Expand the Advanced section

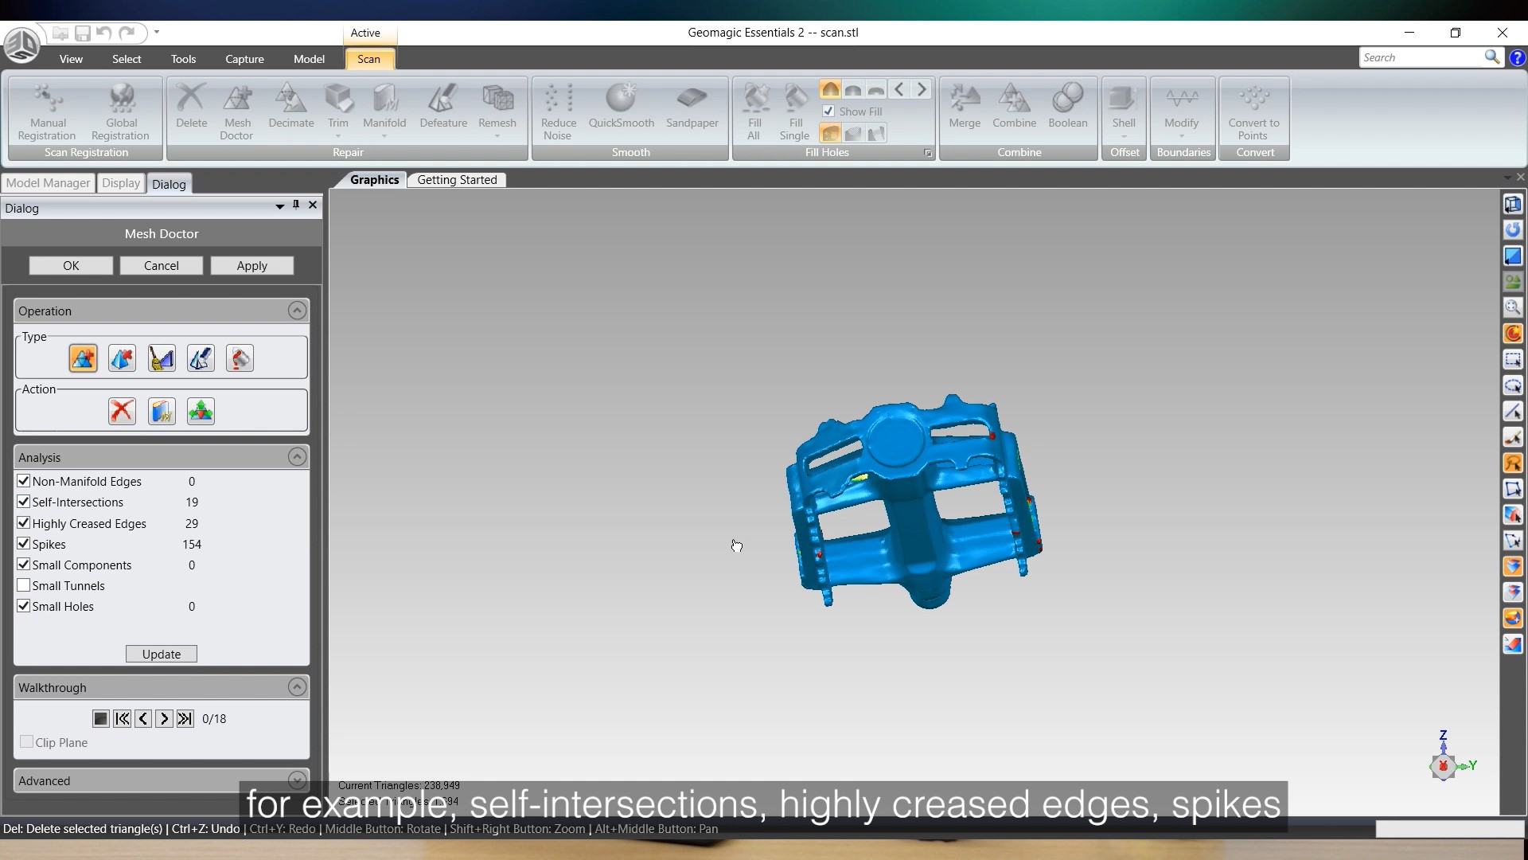(297, 780)
